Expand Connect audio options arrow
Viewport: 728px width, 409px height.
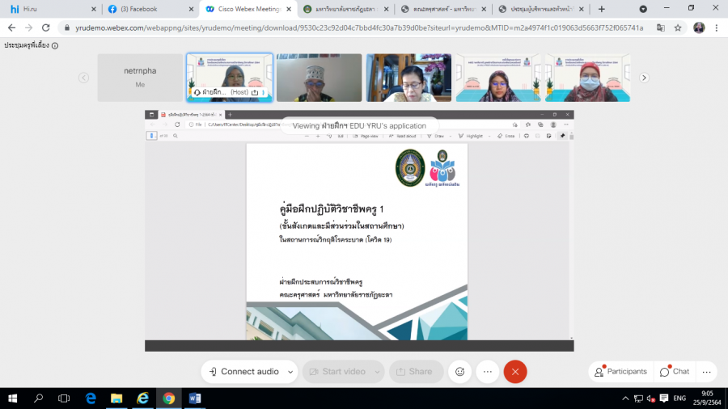click(x=290, y=372)
